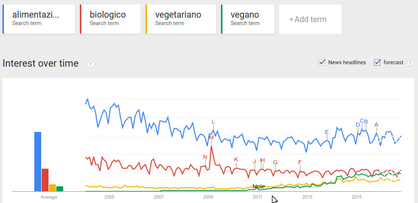Select news headline marker M

[211, 137]
